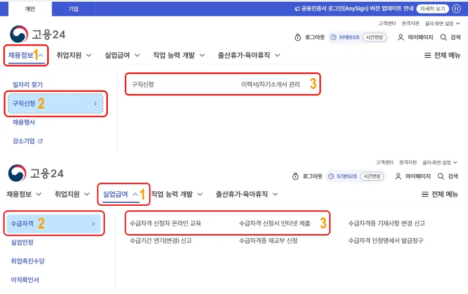Viewport: 468px width, 294px height.
Task: Open 원격지원 in the upper header
Action: pos(411,23)
